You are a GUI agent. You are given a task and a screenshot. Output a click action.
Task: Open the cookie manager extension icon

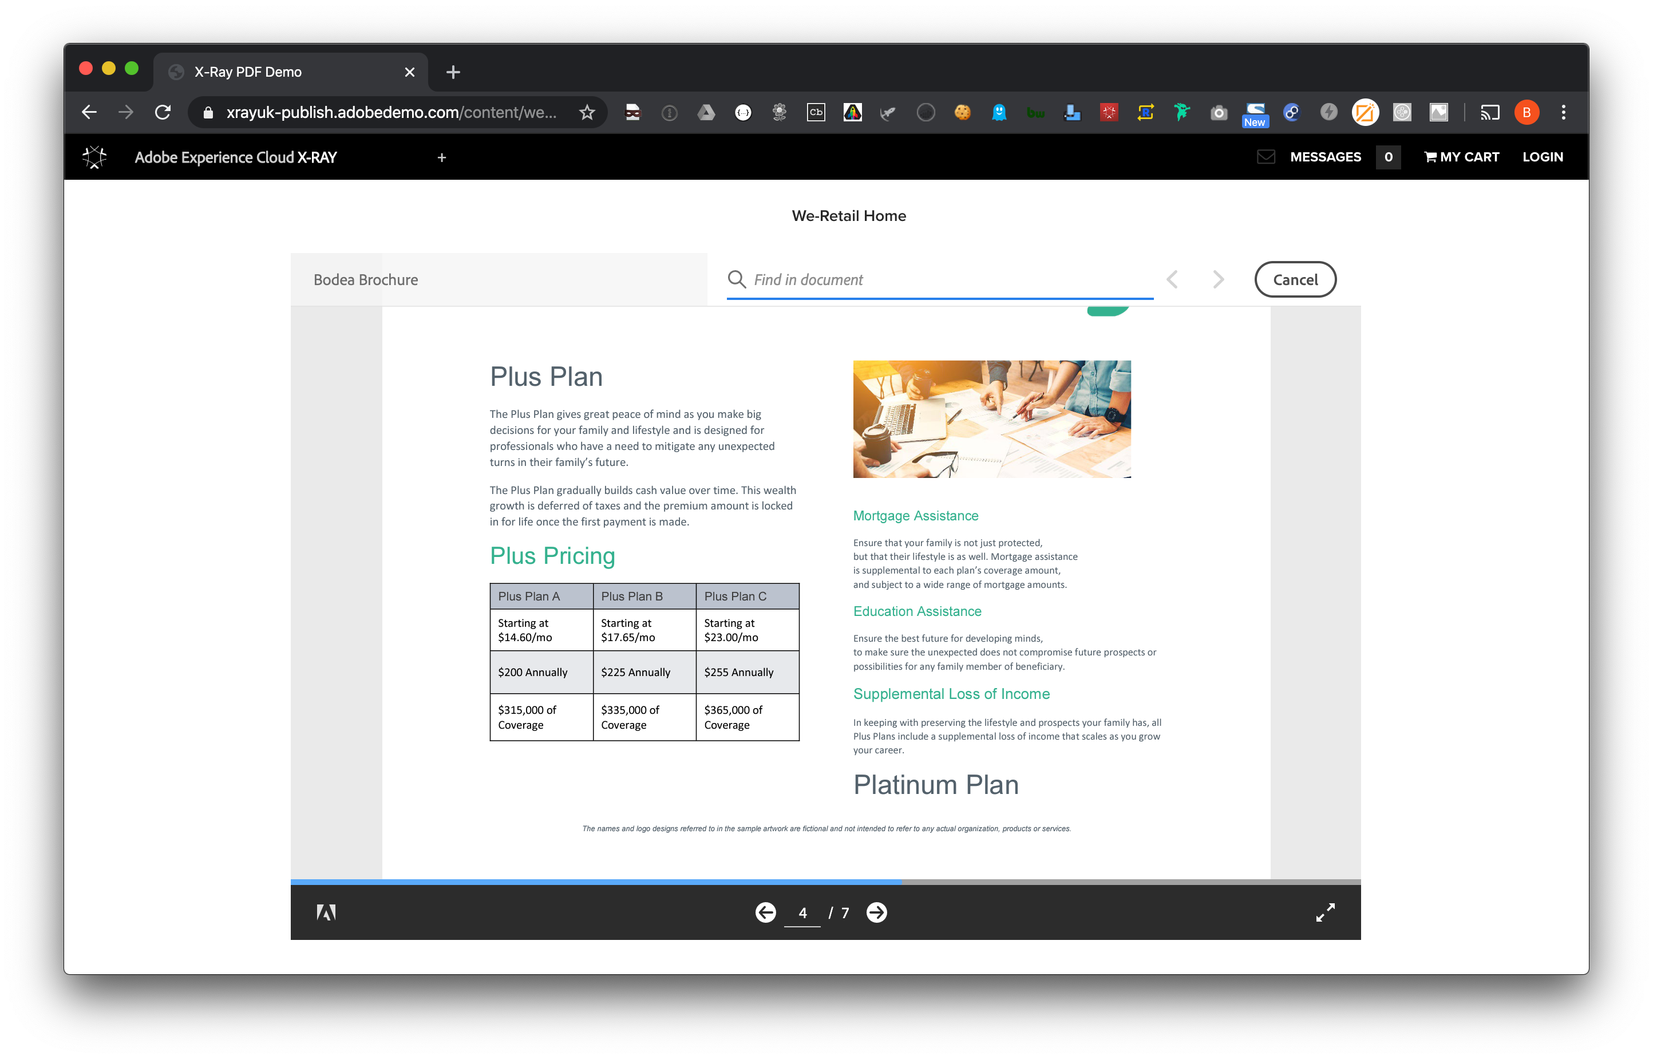963,112
